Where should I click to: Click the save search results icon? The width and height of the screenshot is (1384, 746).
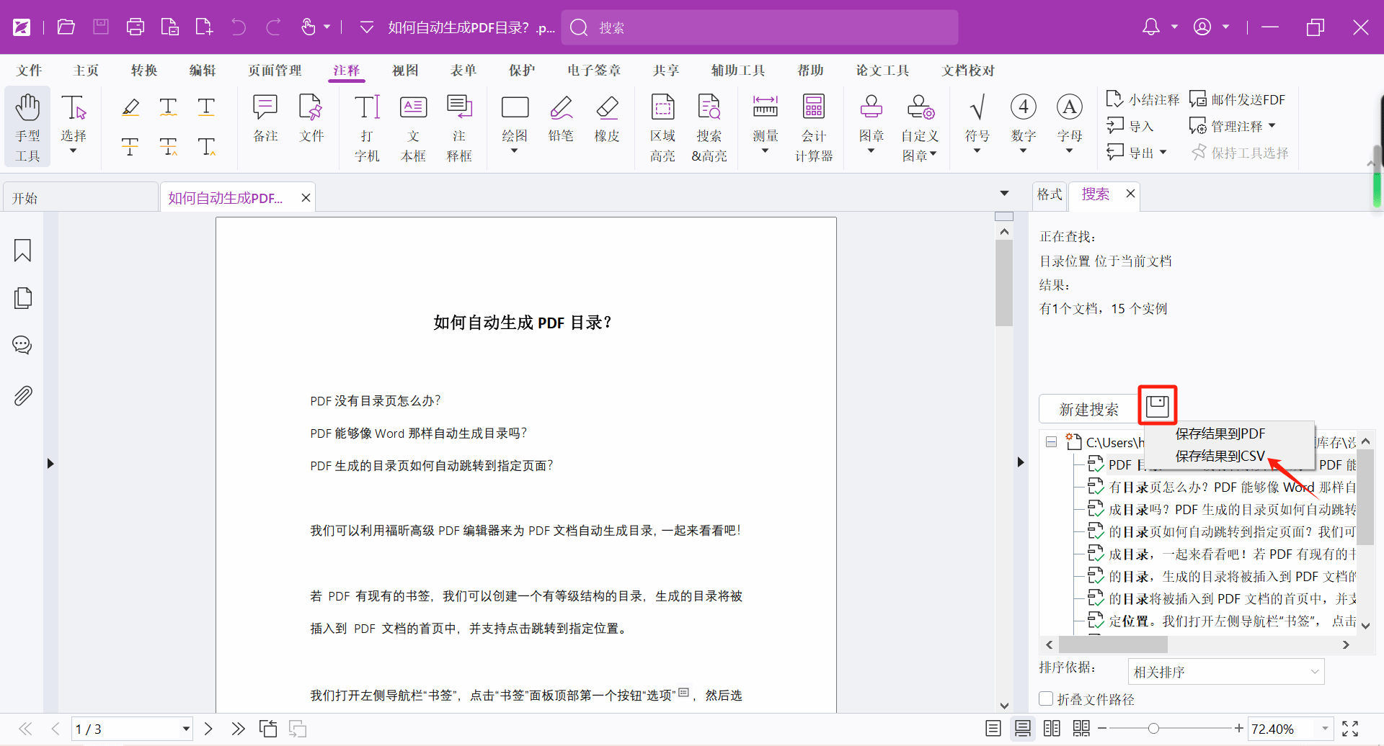click(1157, 406)
